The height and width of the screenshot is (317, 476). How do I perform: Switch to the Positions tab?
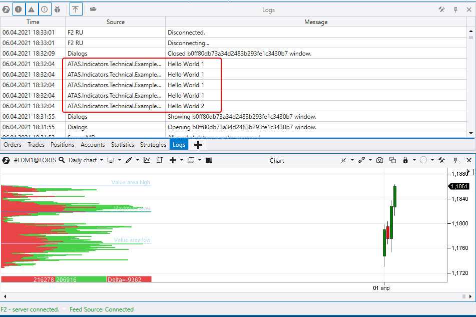(62, 145)
